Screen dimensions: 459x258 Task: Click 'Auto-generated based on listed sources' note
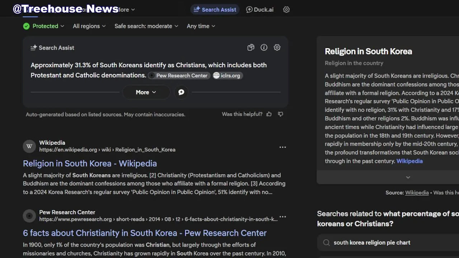coord(105,115)
